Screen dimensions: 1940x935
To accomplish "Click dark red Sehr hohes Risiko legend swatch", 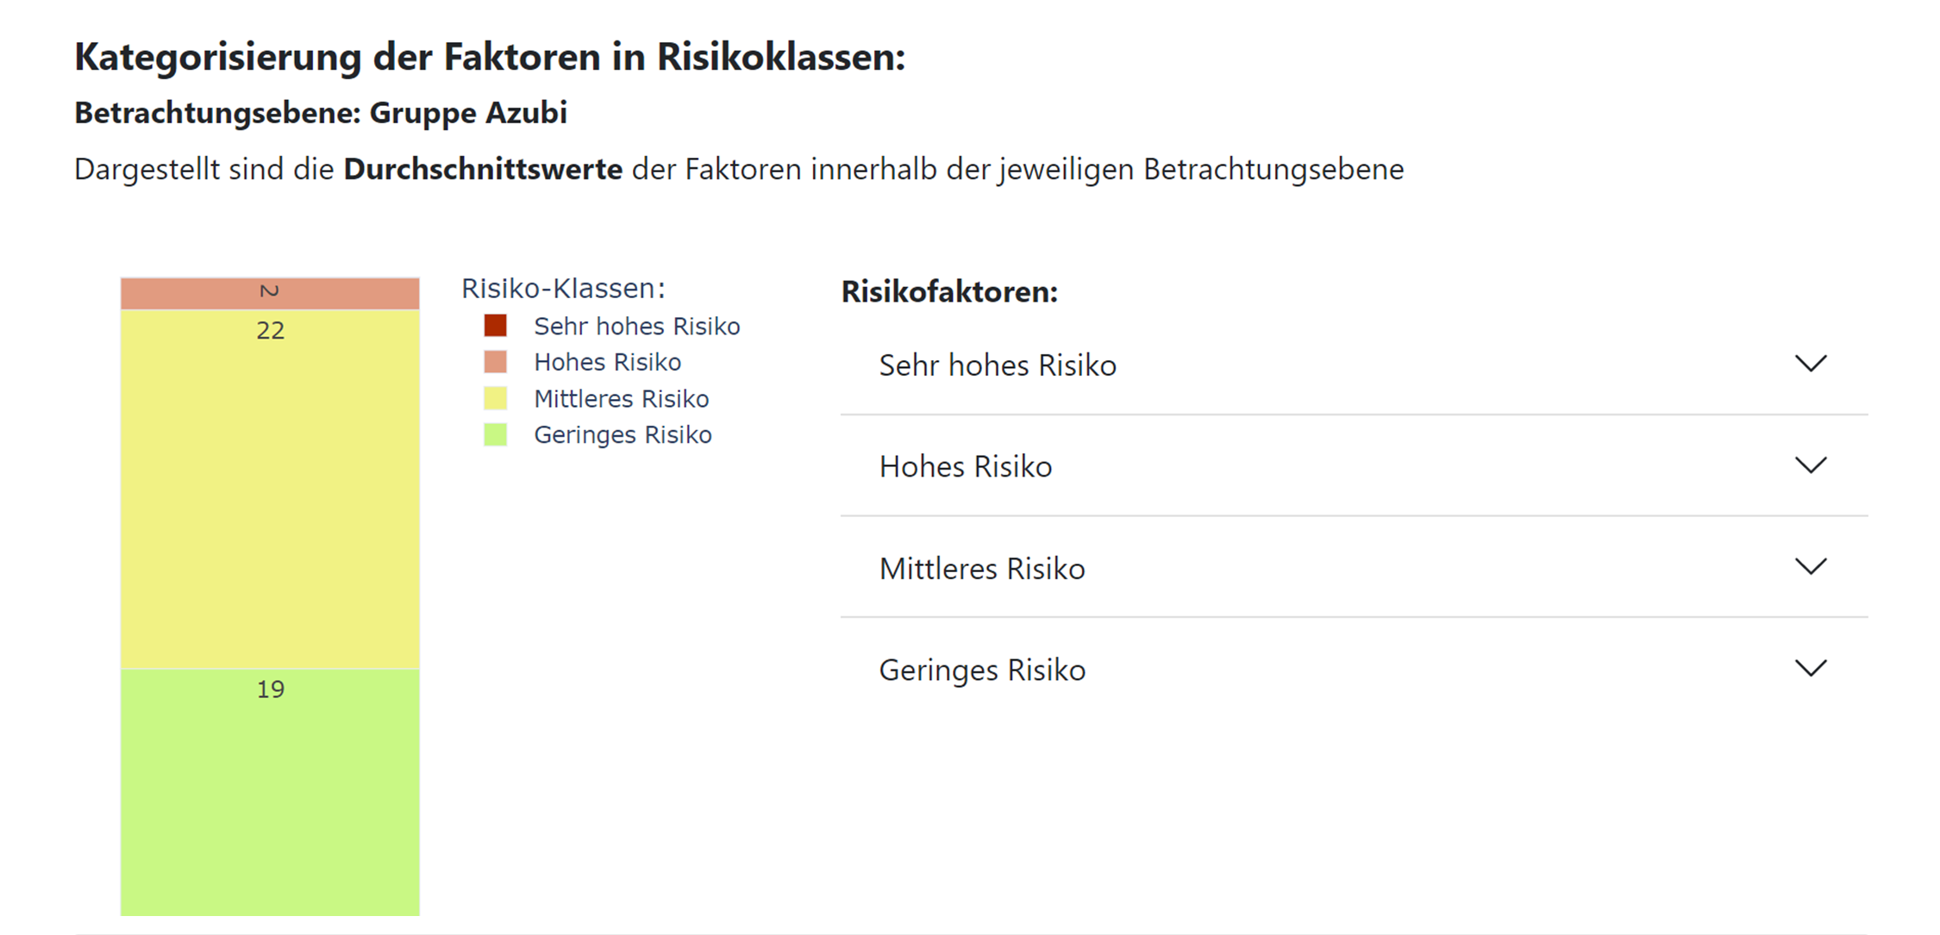I will coord(495,326).
